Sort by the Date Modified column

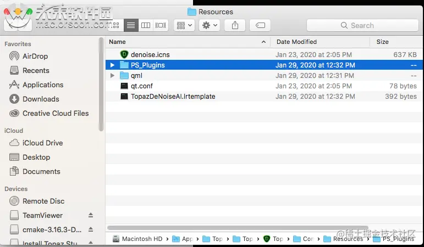click(296, 42)
